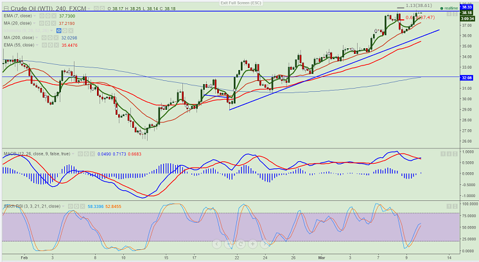The width and height of the screenshot is (479, 262).
Task: Remove the MA (200, close) indicator
Action: click(56, 38)
